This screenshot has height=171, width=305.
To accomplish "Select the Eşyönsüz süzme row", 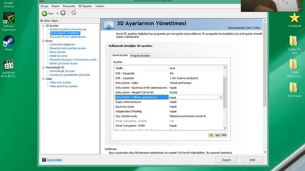I will pos(168,107).
